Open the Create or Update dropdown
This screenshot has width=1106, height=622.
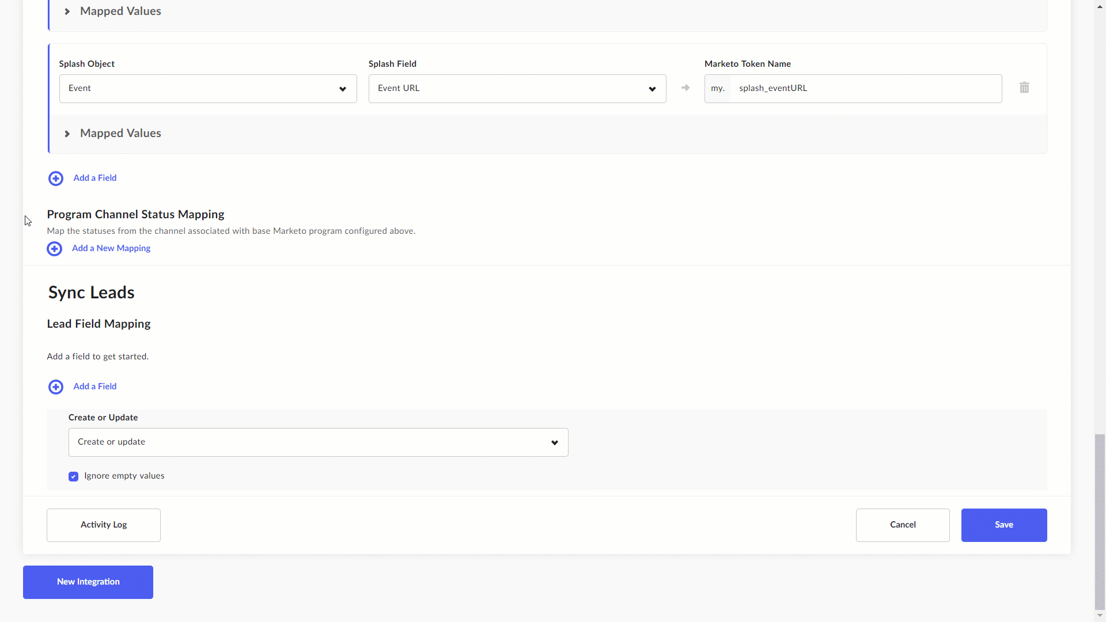[318, 442]
